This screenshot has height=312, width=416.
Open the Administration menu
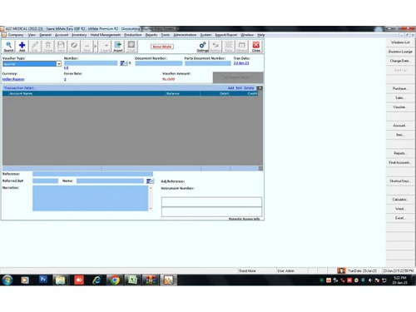click(x=185, y=35)
